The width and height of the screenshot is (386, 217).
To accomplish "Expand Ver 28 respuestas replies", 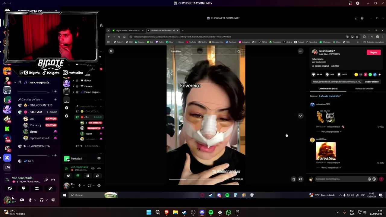I will tap(331, 132).
